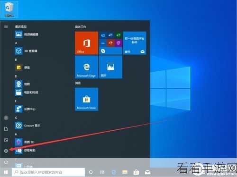Click the 'B' letter index header

pos(16,59)
